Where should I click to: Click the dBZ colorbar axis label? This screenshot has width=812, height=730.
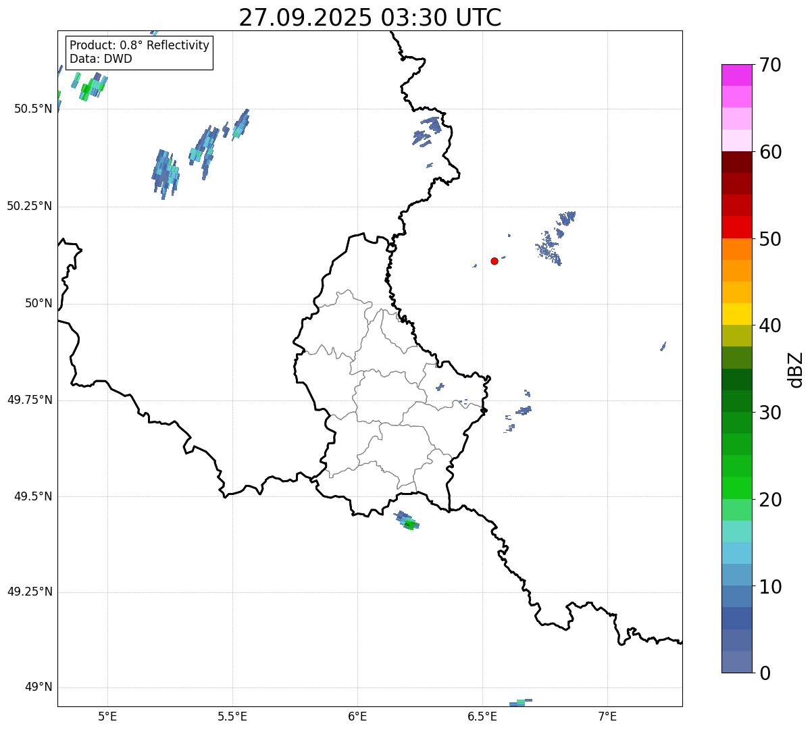796,369
